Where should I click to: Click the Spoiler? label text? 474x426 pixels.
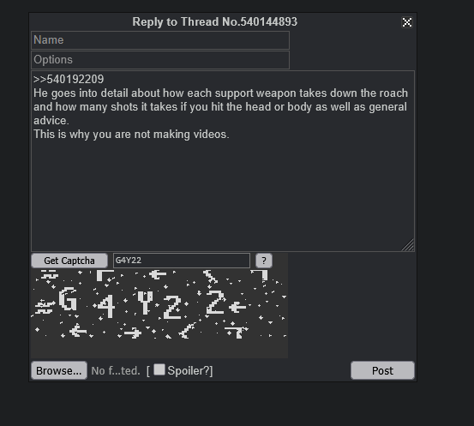tap(190, 370)
